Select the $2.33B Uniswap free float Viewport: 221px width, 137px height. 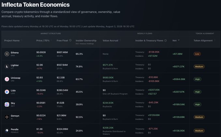click(61, 78)
